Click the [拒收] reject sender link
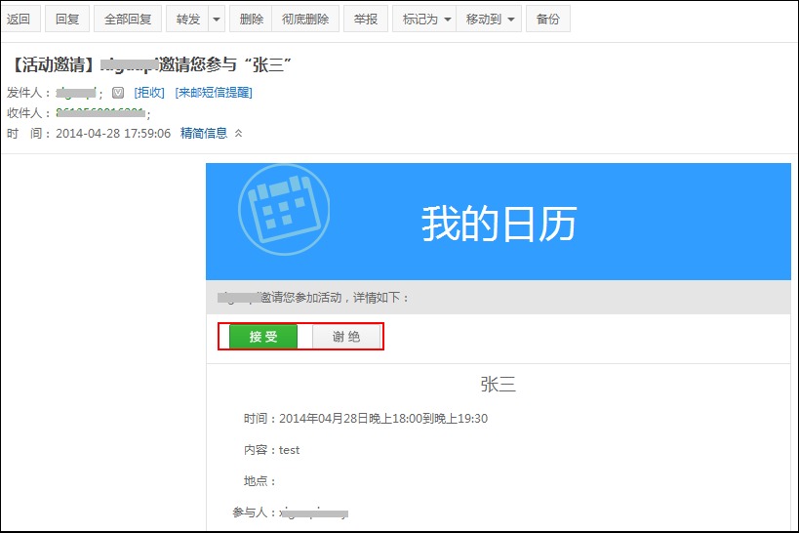The height and width of the screenshot is (533, 799). point(149,93)
